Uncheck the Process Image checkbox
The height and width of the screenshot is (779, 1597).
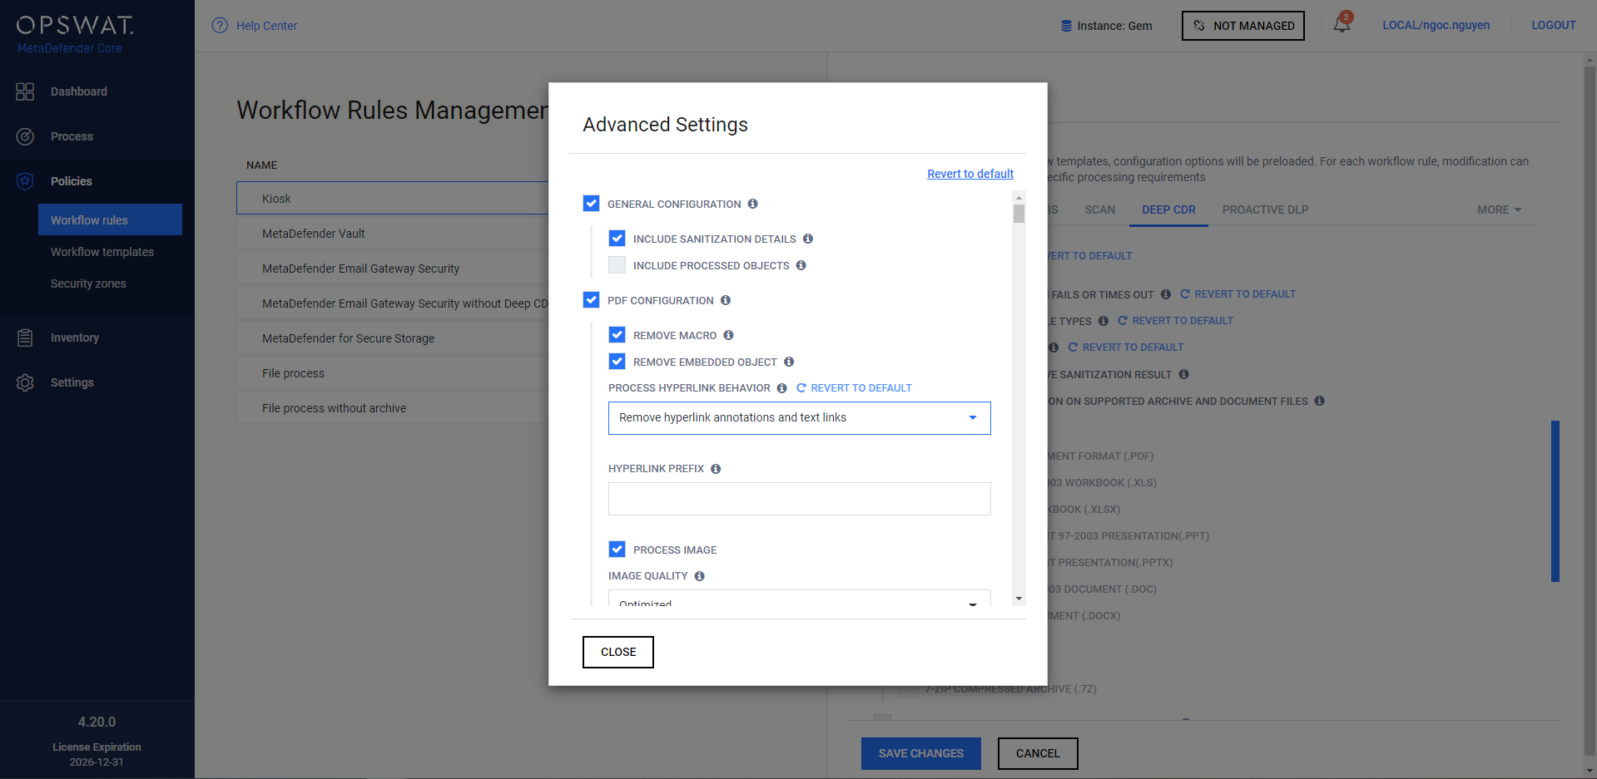pos(617,550)
